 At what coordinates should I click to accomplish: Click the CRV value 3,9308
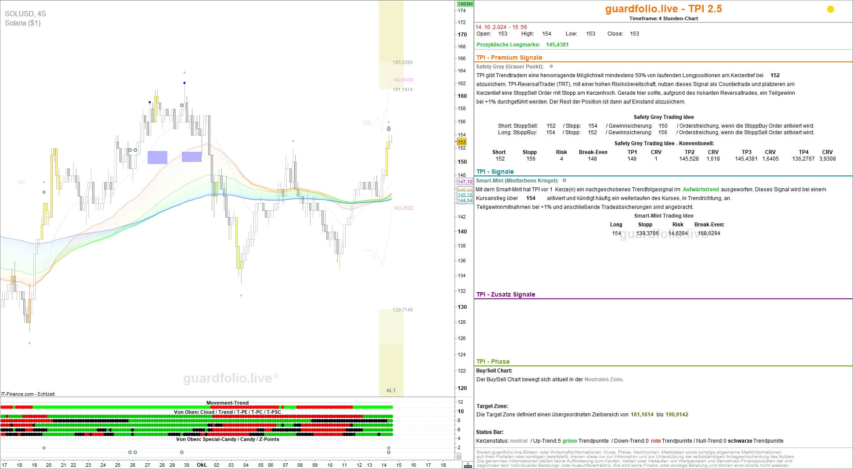[827, 159]
